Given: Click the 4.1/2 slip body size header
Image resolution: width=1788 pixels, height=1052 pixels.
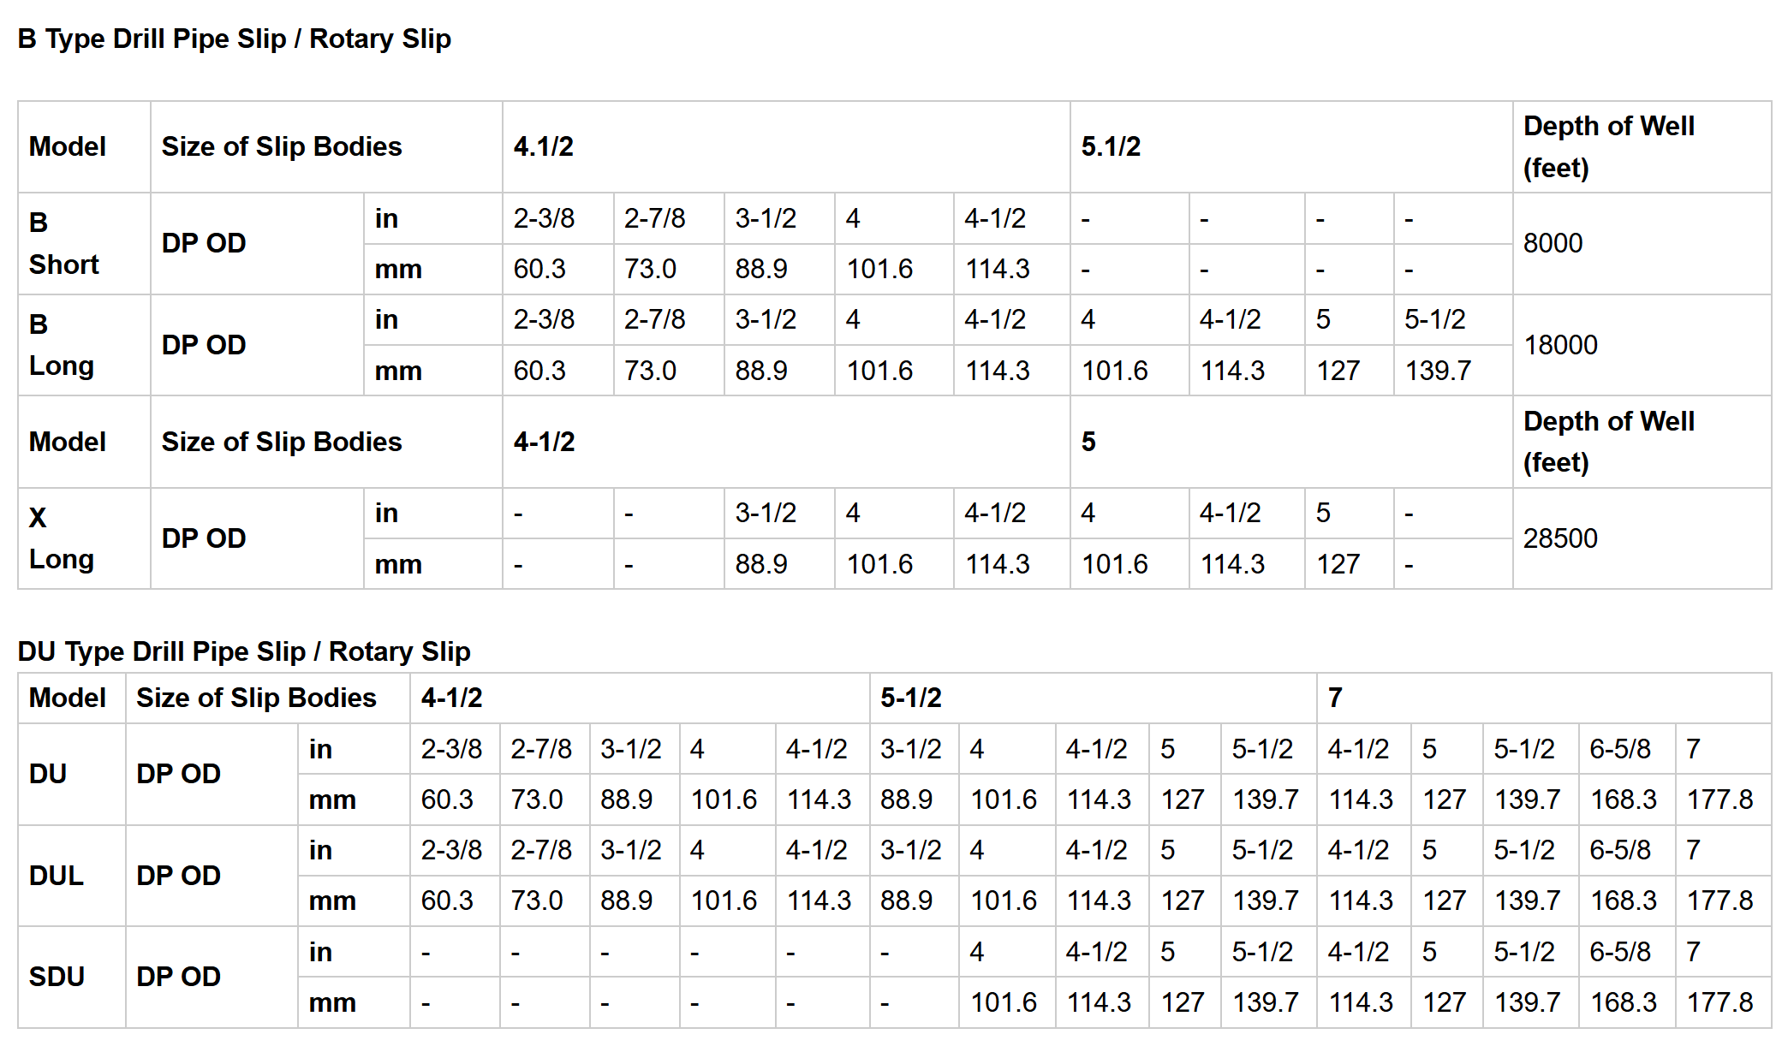Looking at the screenshot, I should (544, 146).
